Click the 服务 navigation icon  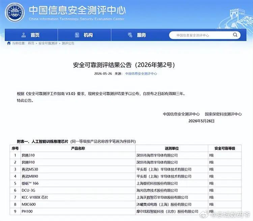[x=130, y=35]
